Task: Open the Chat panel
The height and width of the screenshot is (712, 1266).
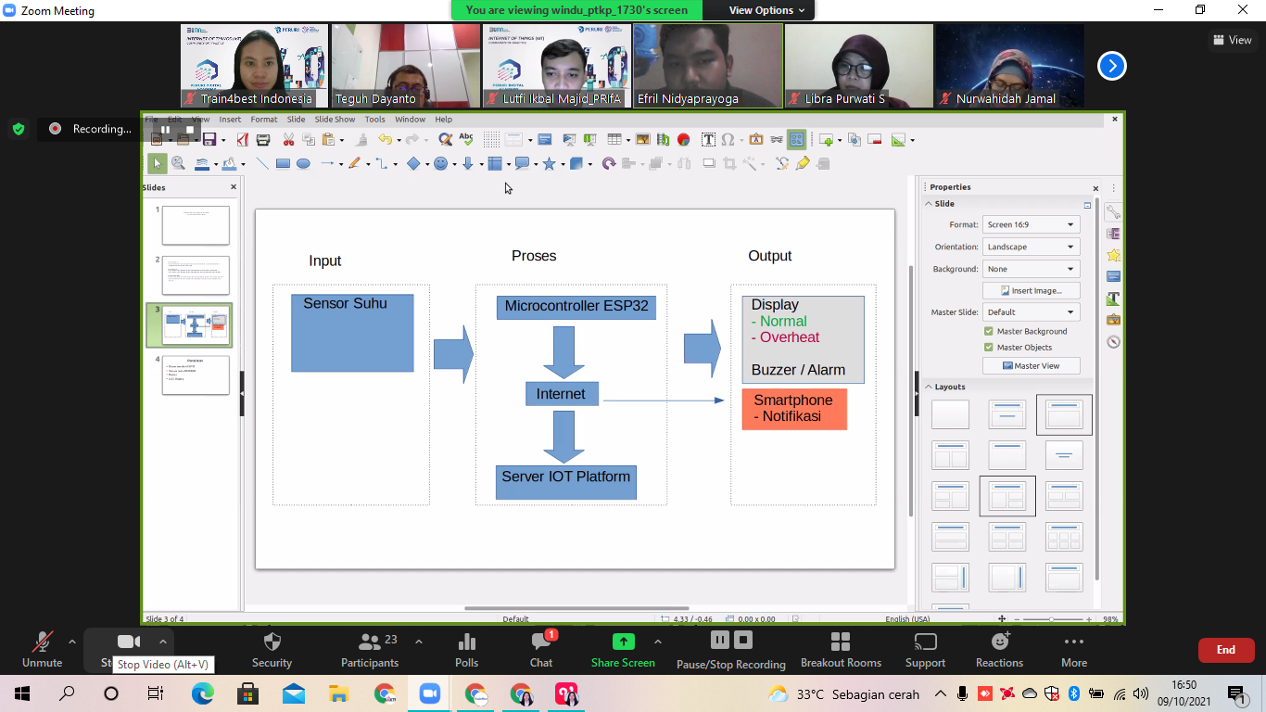Action: click(x=541, y=642)
